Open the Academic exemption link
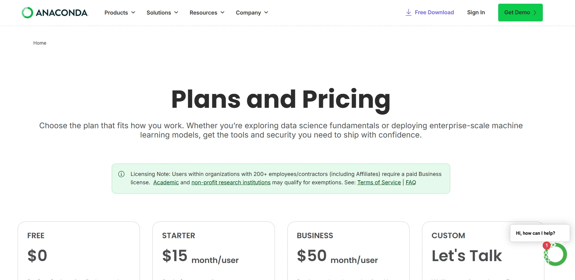 pyautogui.click(x=166, y=182)
